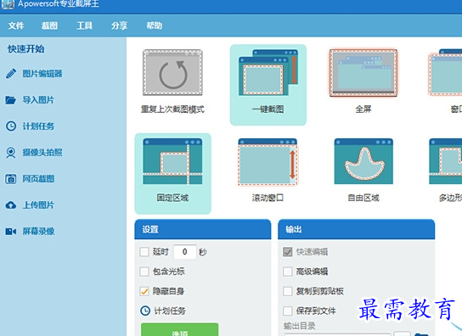
Task: Uncheck the 隐藏自身 checkbox
Action: pyautogui.click(x=144, y=291)
